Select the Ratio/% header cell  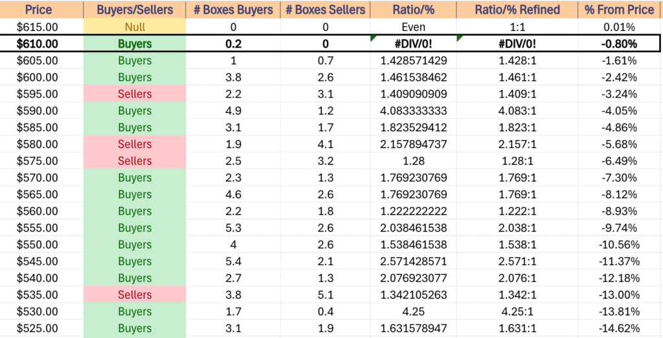coord(413,10)
